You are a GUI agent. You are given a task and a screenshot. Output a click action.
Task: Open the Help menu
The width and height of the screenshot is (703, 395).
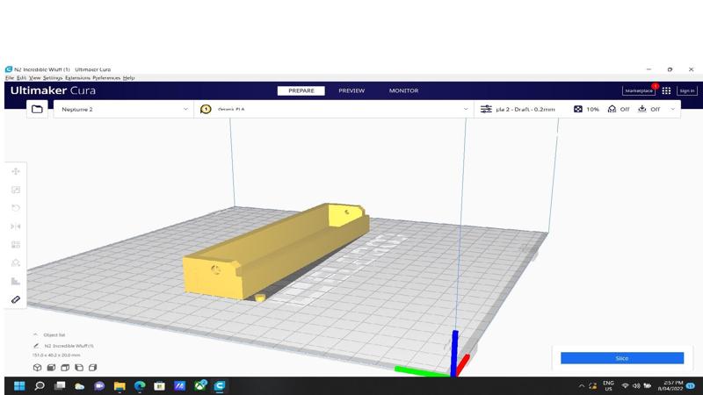click(x=128, y=78)
